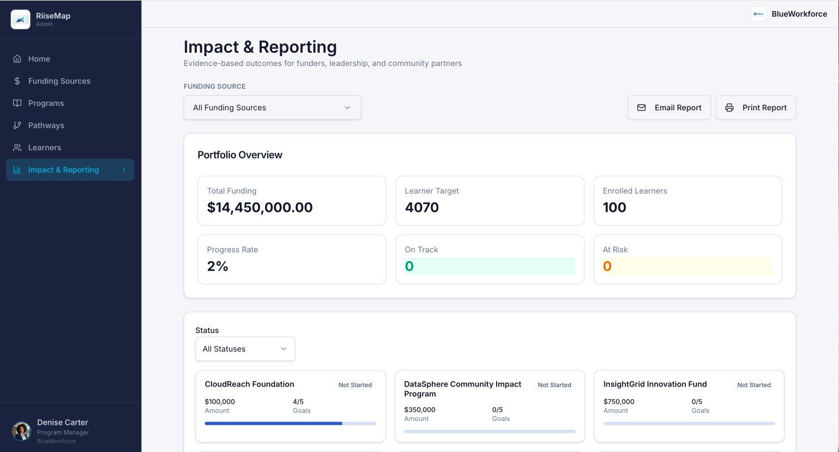Open the Home page

point(70,59)
